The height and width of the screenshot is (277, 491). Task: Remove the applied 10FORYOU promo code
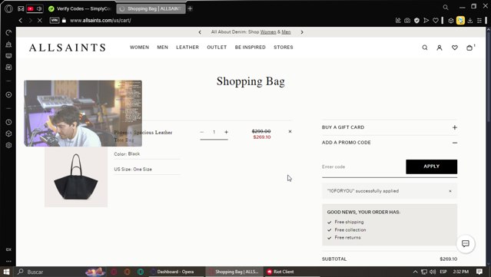(450, 191)
